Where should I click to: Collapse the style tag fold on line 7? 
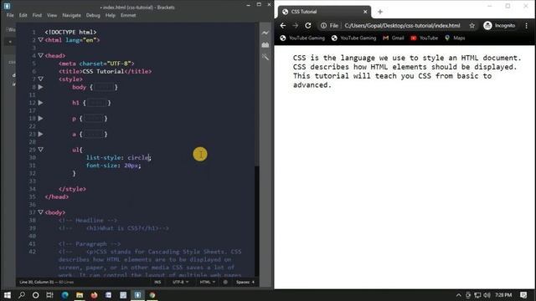41,79
